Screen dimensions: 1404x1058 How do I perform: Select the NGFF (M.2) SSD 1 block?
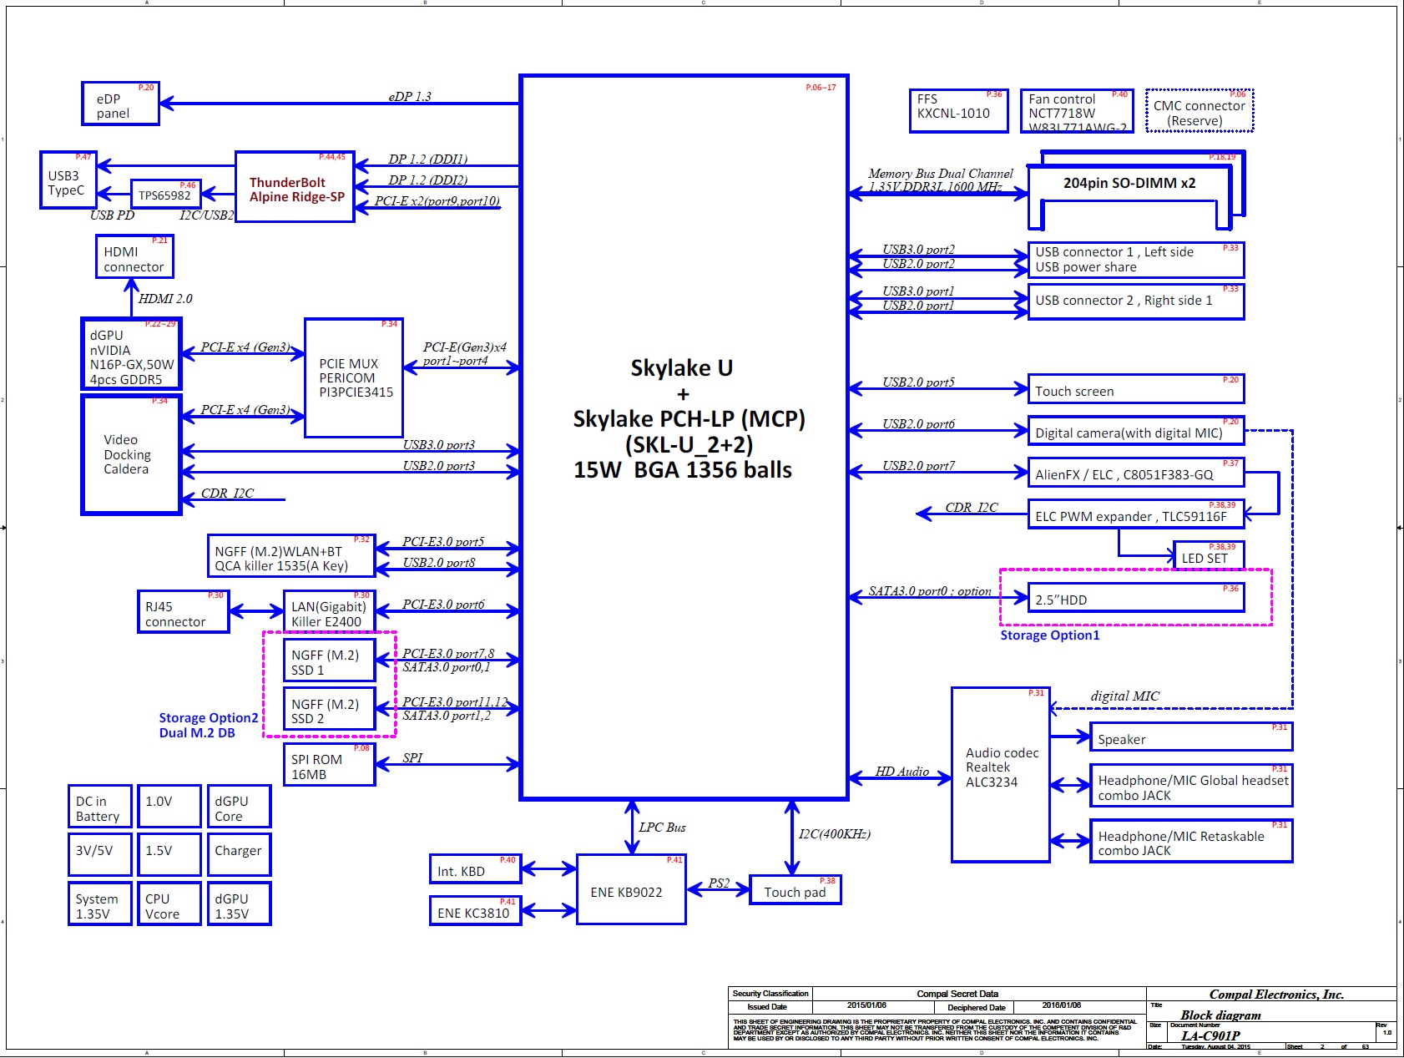click(328, 661)
